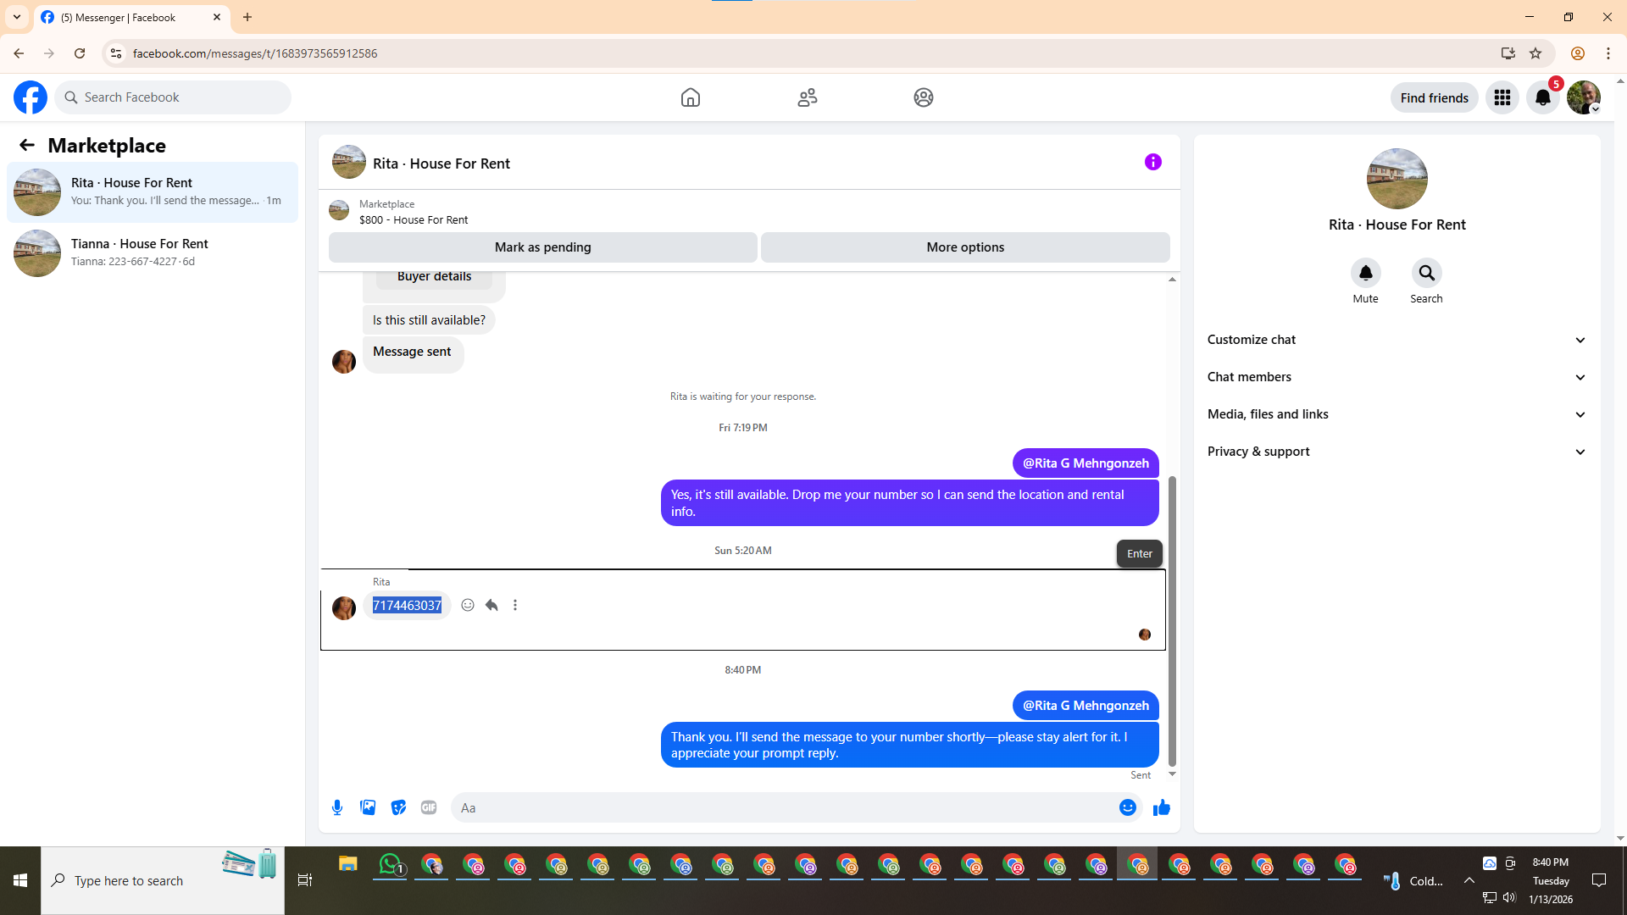
Task: Go to Facebook Home tab
Action: 691,97
